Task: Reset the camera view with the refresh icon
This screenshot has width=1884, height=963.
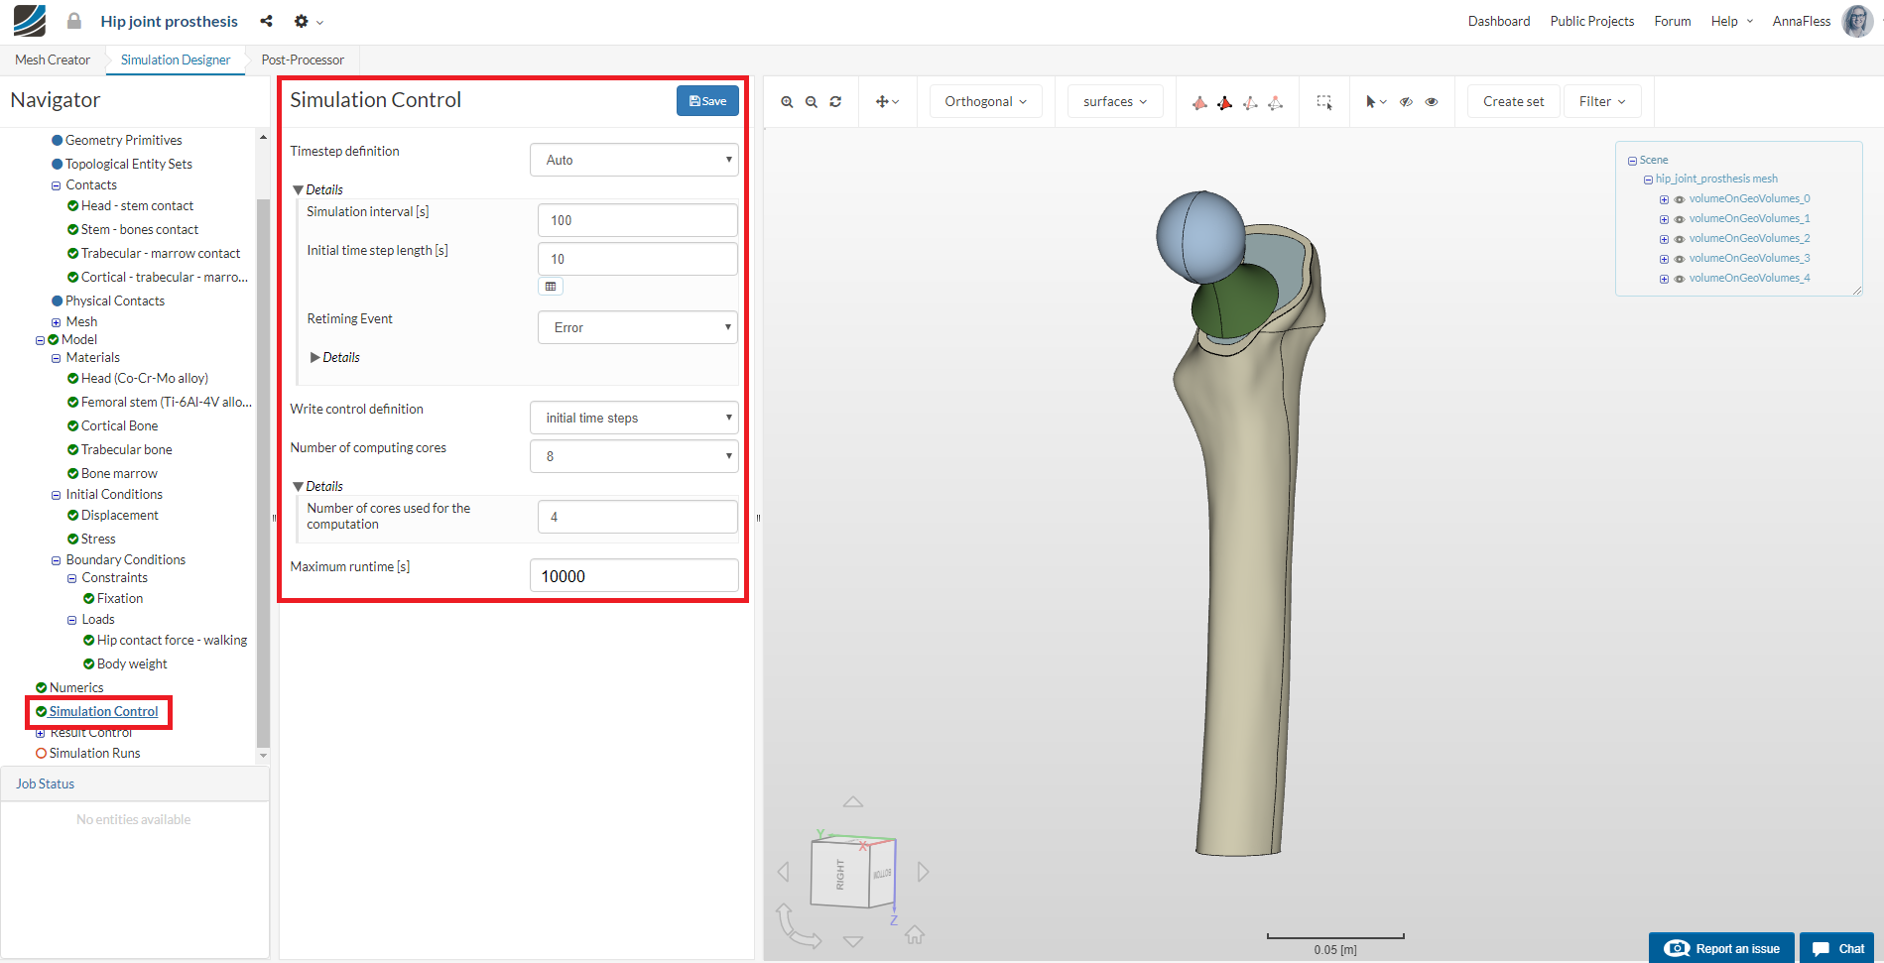Action: pyautogui.click(x=835, y=101)
